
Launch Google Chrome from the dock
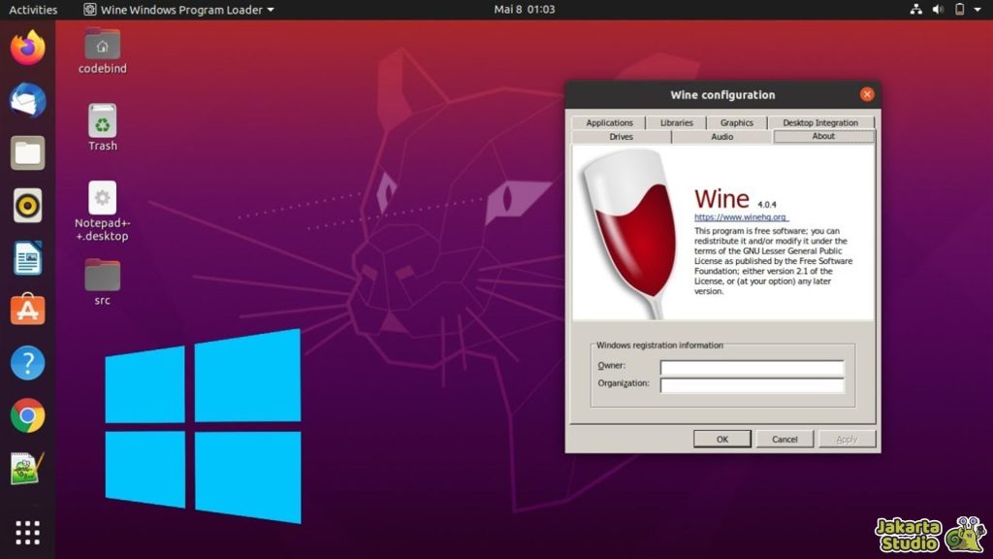pos(27,415)
